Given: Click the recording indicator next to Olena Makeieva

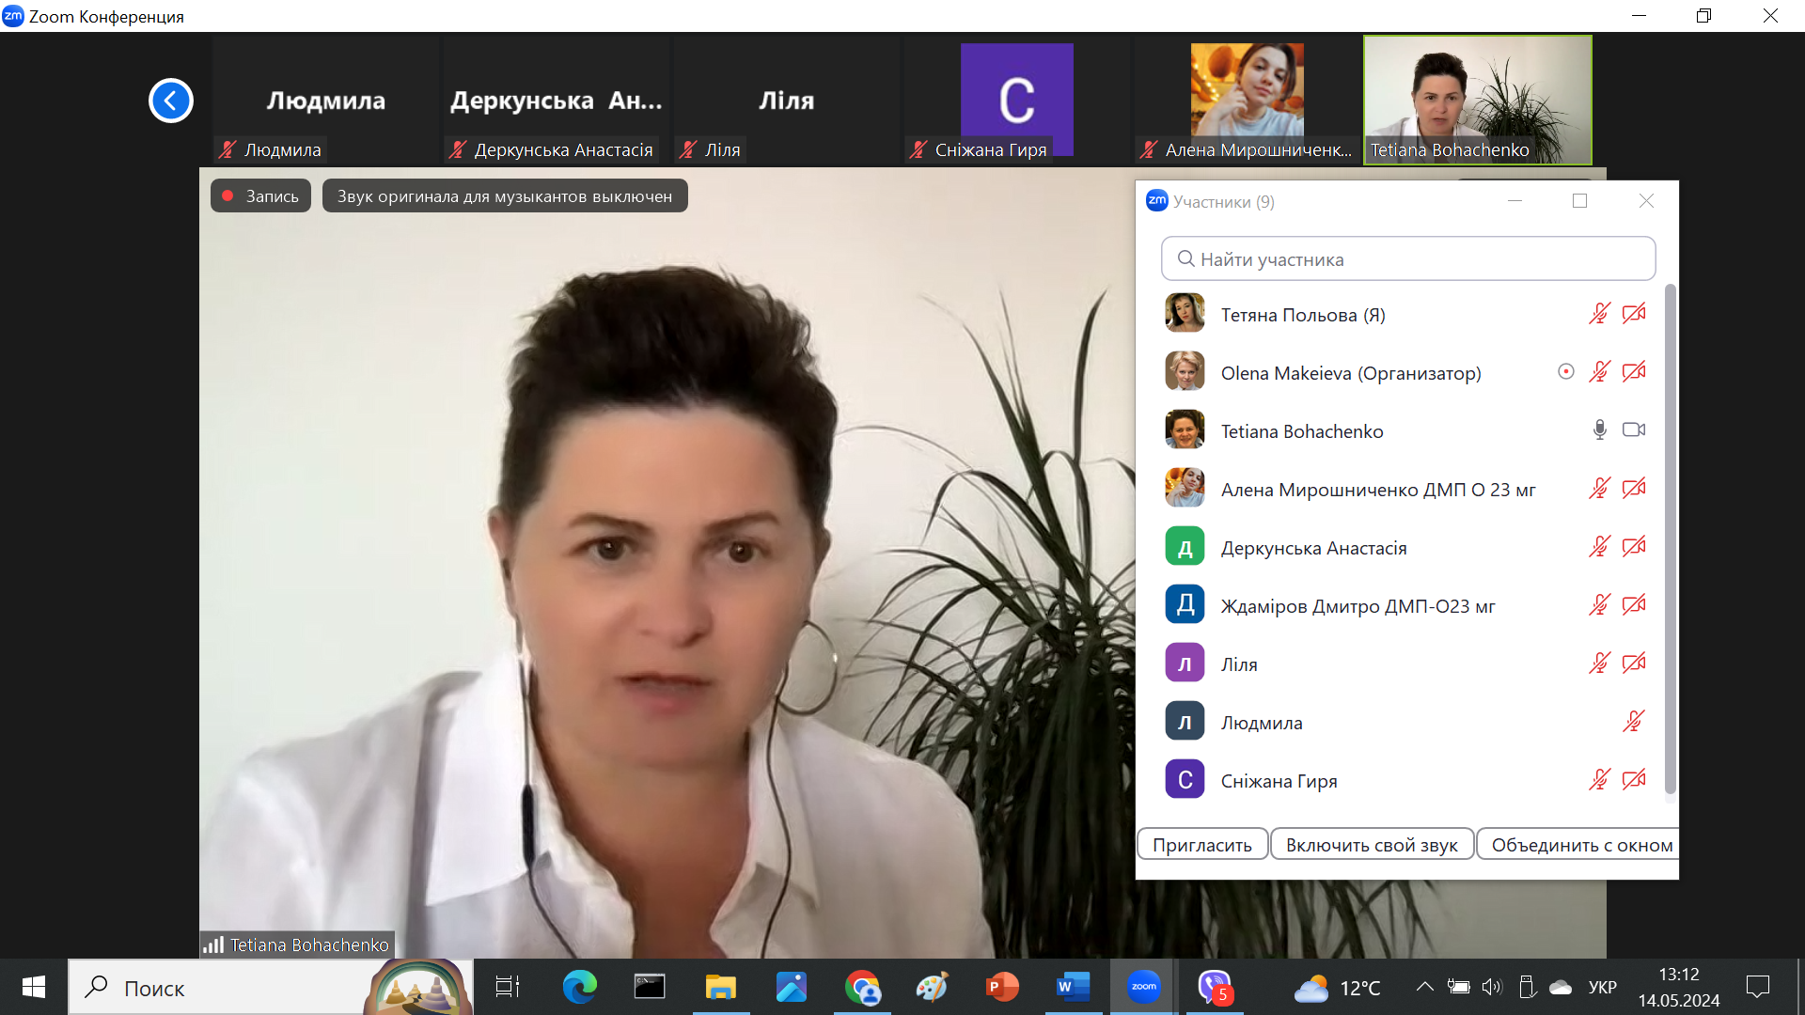Looking at the screenshot, I should click(1565, 372).
